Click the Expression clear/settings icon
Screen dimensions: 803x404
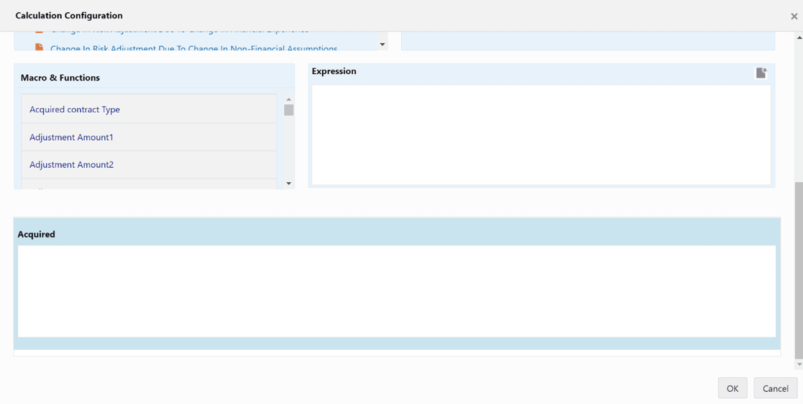(761, 72)
